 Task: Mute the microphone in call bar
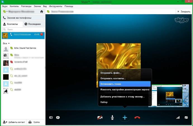[112, 118]
